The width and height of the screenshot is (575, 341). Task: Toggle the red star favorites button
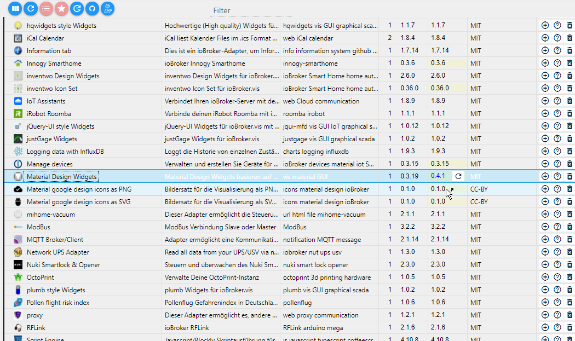click(x=61, y=8)
